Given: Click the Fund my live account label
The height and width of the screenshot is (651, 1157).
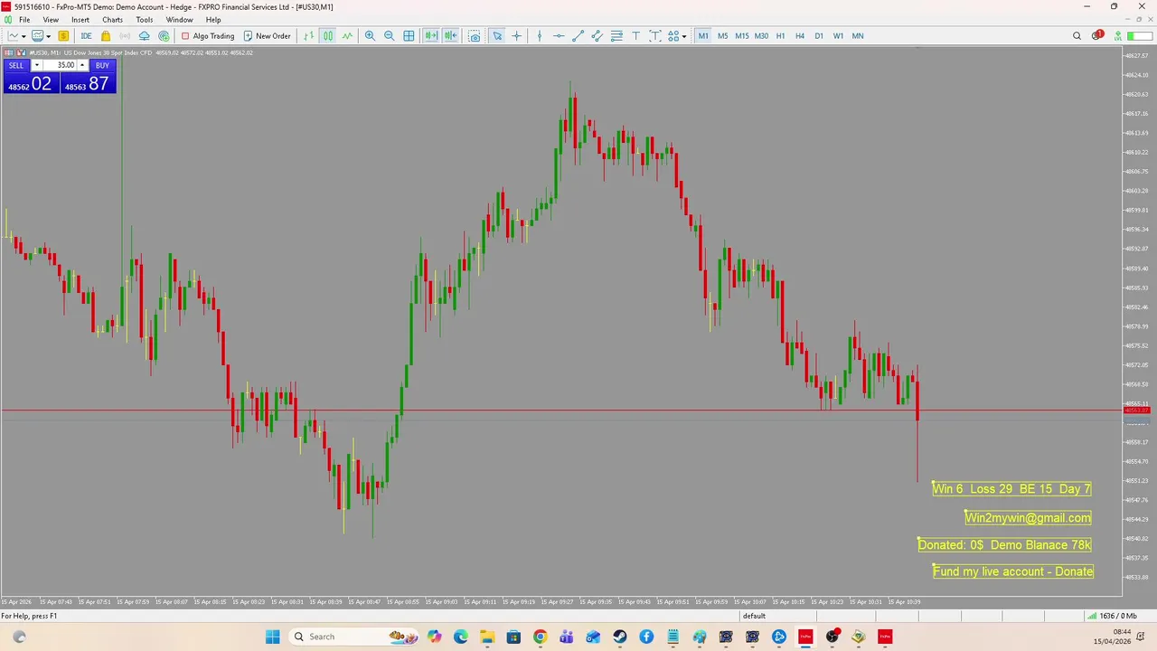Looking at the screenshot, I should point(1013,571).
